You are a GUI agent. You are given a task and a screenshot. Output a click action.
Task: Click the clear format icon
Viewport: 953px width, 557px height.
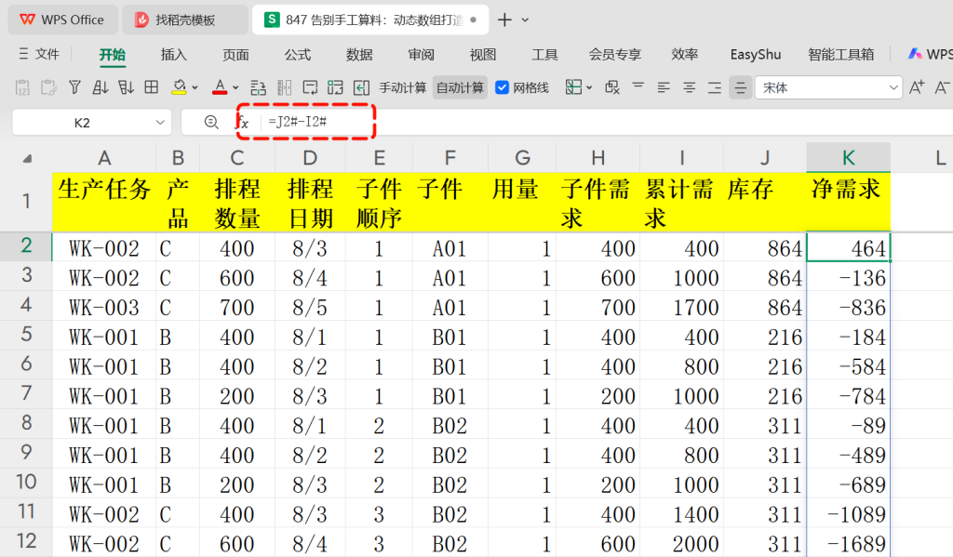(x=612, y=88)
